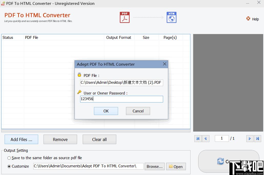Screen dimensions: 264x175
Task: Go to the previous preview page
Action: pyautogui.click(x=206, y=138)
